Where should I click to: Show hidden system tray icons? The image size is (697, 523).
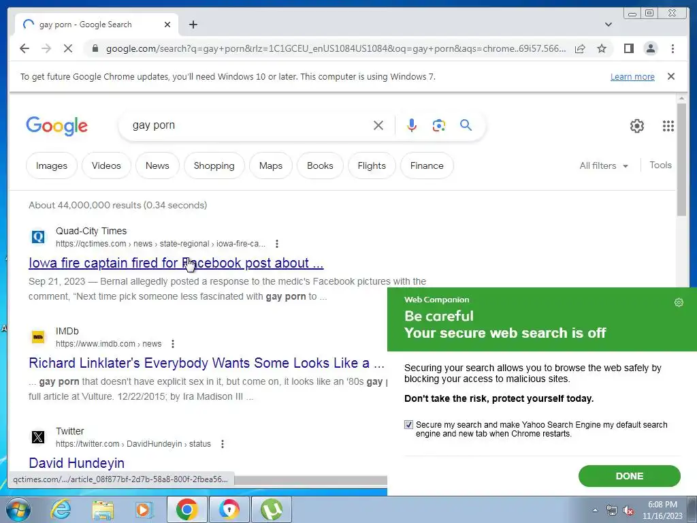(595, 510)
